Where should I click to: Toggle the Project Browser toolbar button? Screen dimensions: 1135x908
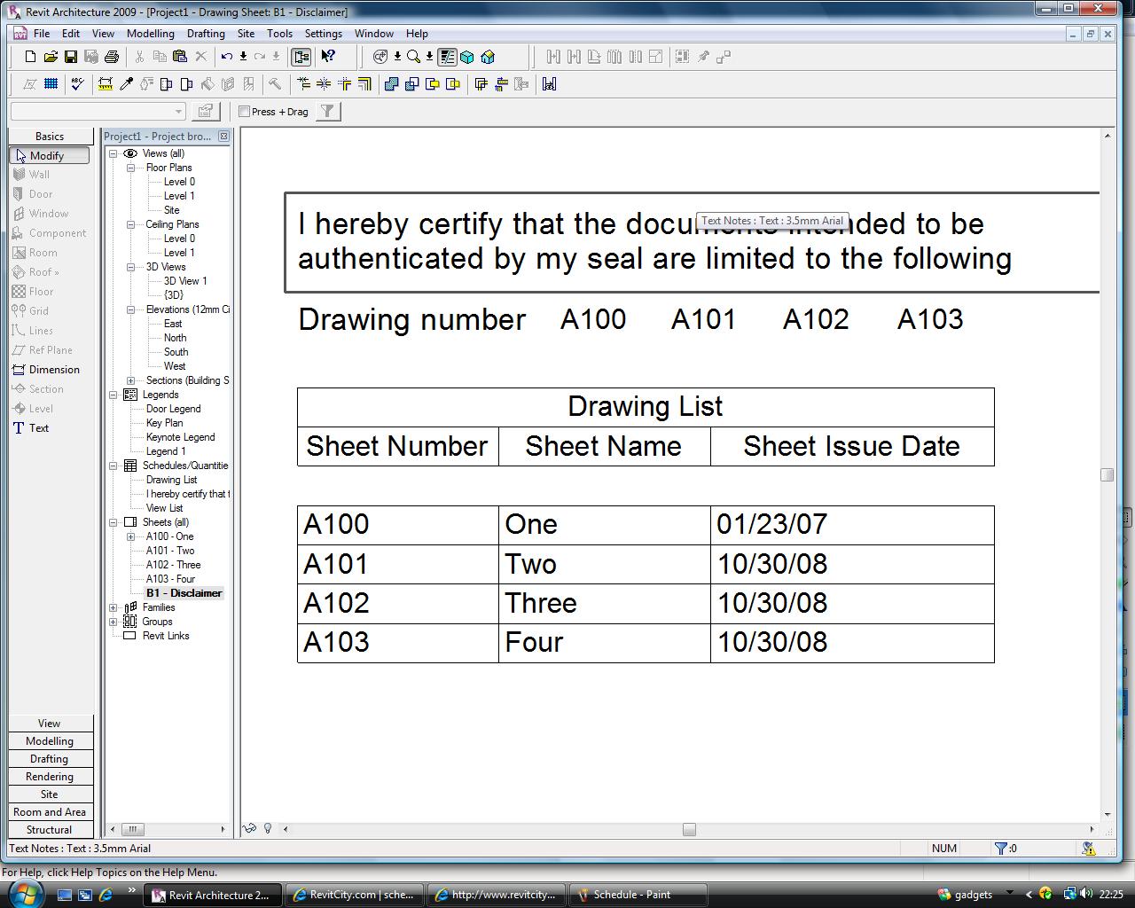pyautogui.click(x=301, y=57)
